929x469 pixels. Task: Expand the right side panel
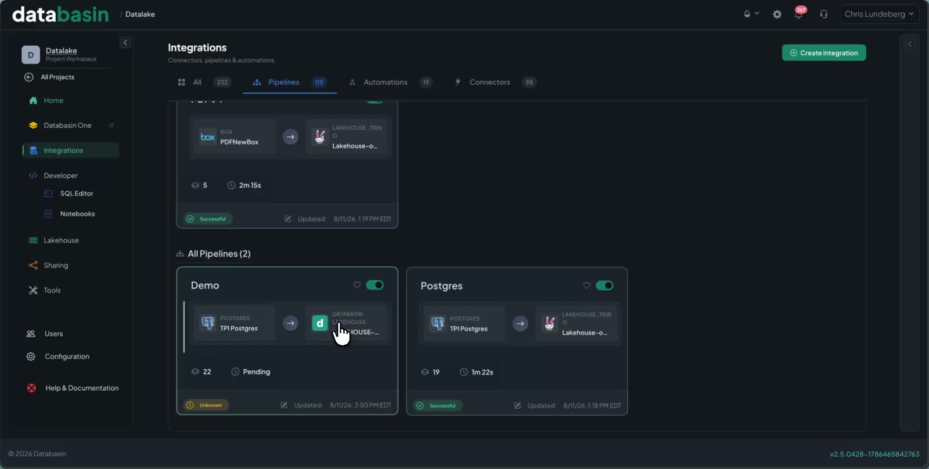[x=910, y=44]
